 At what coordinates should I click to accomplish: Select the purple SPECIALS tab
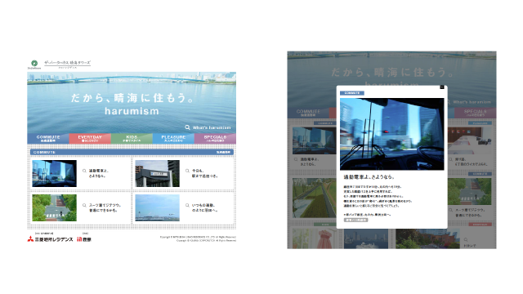click(215, 139)
